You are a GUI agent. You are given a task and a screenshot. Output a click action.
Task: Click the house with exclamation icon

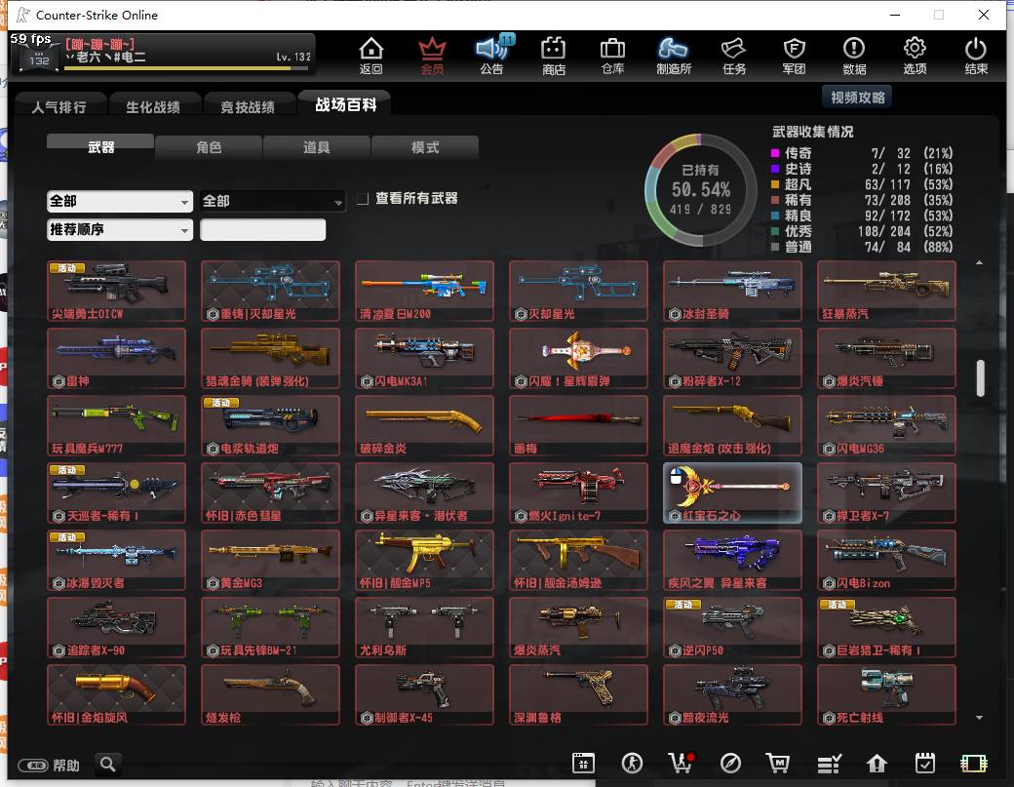point(877,764)
